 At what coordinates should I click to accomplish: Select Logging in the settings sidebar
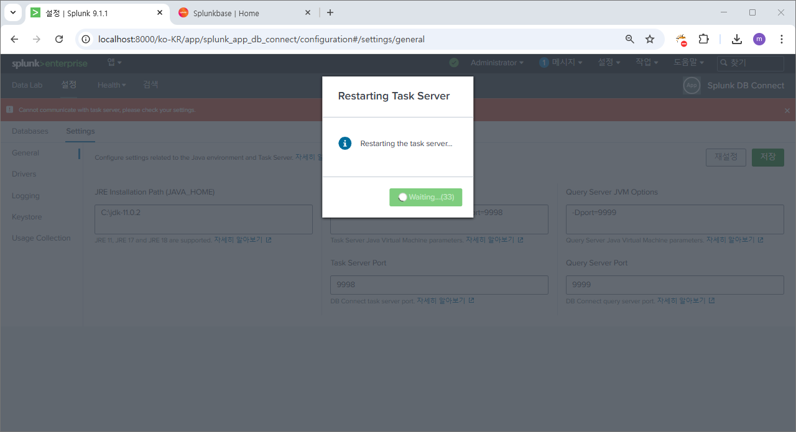pos(25,196)
